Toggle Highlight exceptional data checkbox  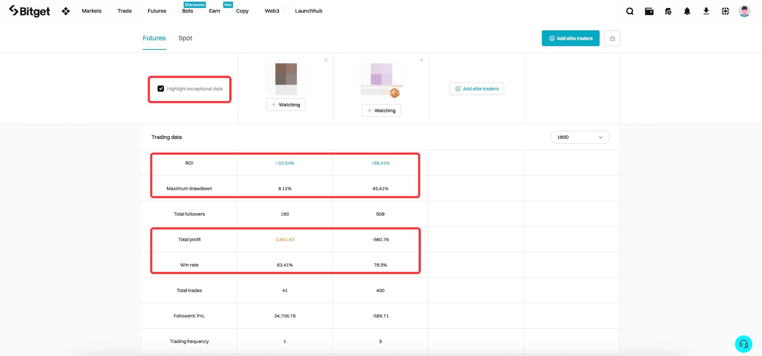pyautogui.click(x=161, y=89)
